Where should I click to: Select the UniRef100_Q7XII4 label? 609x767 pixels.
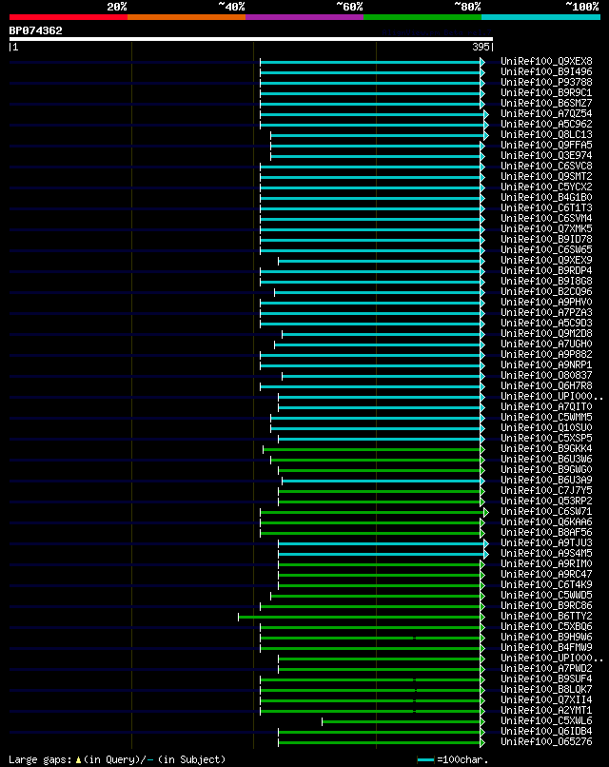[x=546, y=700]
